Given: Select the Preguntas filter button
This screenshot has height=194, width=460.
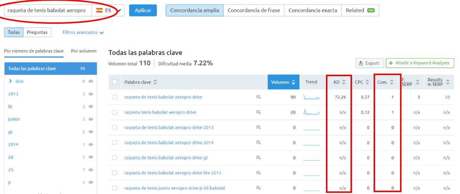Looking at the screenshot, I should (37, 32).
